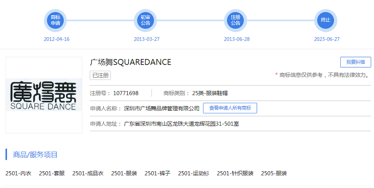Click the 2501-裤子 item
The height and width of the screenshot is (188, 374).
click(x=158, y=173)
